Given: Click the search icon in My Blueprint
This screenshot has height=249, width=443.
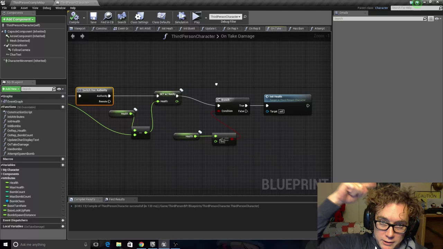Looking at the screenshot, I should (x=54, y=89).
